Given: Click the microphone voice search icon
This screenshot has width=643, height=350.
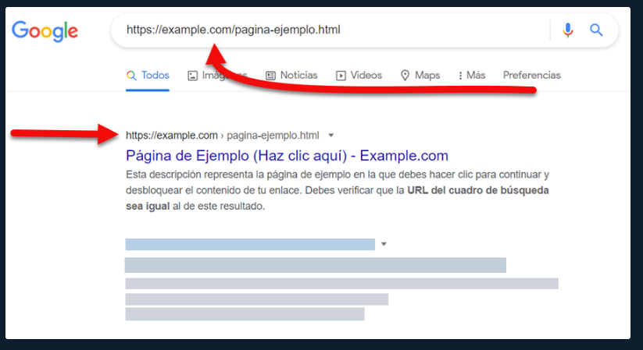Looking at the screenshot, I should 568,30.
